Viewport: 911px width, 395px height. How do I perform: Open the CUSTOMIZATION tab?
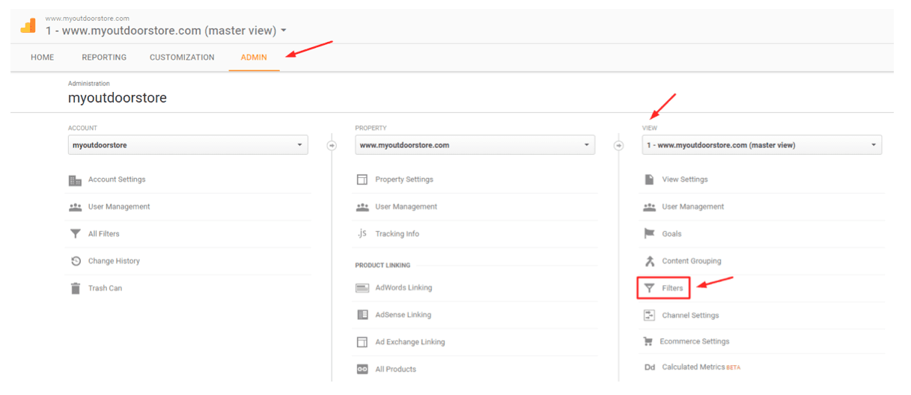(x=182, y=58)
